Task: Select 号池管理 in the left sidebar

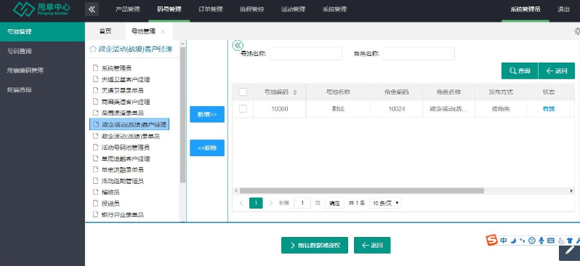Action: (x=43, y=32)
